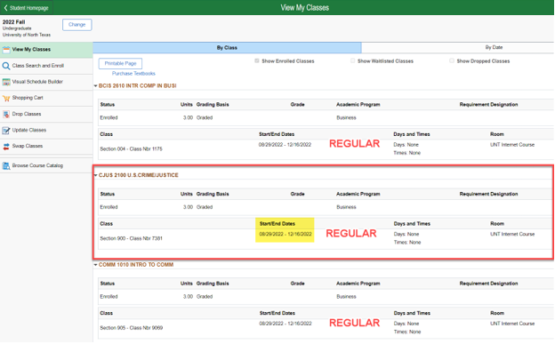Click UNT Internet Course room for BCIS 2610
The image size is (555, 344).
[x=512, y=145]
